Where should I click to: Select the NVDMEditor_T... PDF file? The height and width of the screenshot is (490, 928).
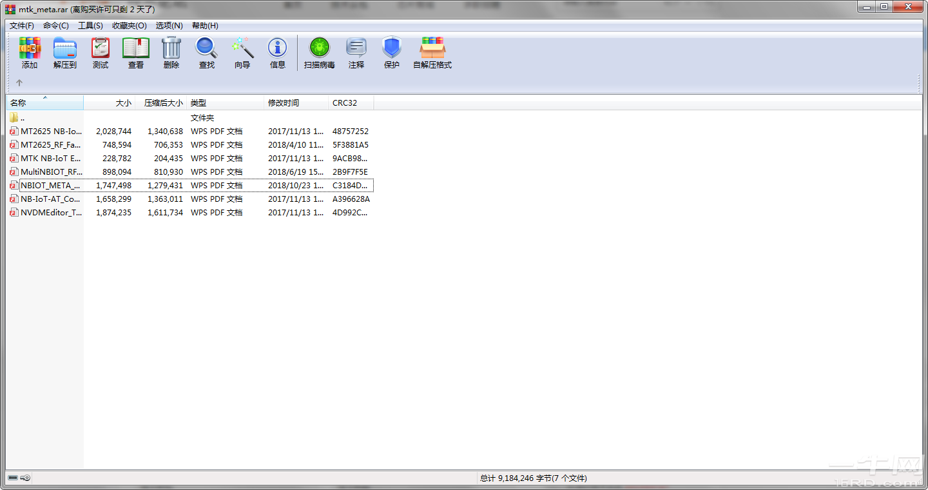tap(50, 213)
